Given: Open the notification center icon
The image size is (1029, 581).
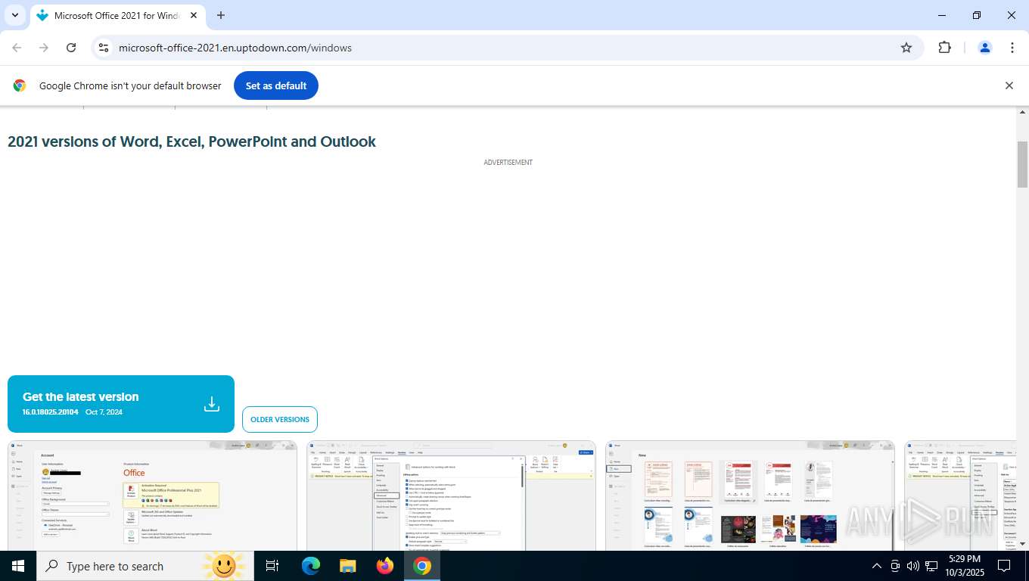Looking at the screenshot, I should coord(1004,566).
